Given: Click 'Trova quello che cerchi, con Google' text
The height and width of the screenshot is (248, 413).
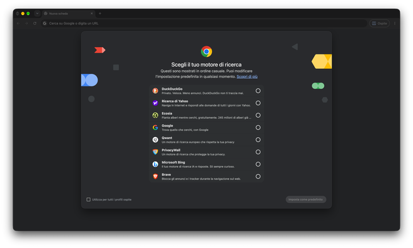Looking at the screenshot, I should [x=185, y=130].
